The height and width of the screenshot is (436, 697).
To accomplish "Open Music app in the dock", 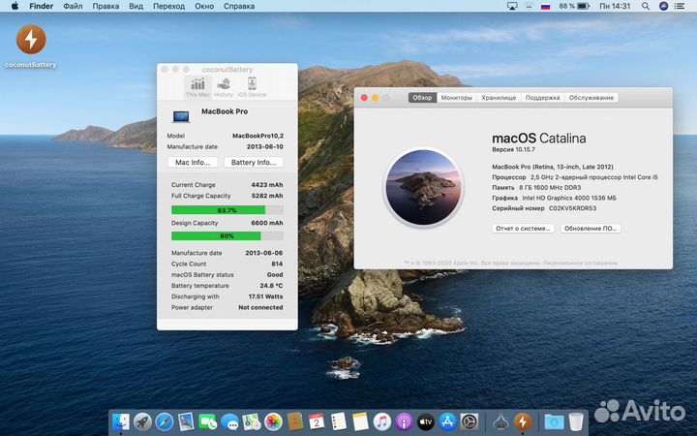I will [381, 421].
